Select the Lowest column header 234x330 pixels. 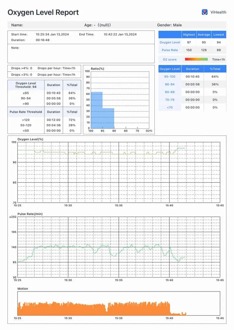tap(219, 35)
